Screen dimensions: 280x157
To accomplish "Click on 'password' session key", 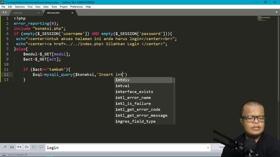I will click(x=151, y=34).
